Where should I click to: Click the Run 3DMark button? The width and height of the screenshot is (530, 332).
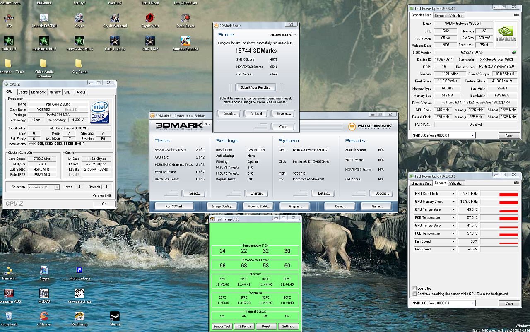coord(174,206)
